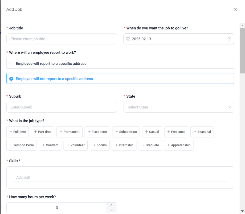Open the Select State dropdown

coord(179,107)
